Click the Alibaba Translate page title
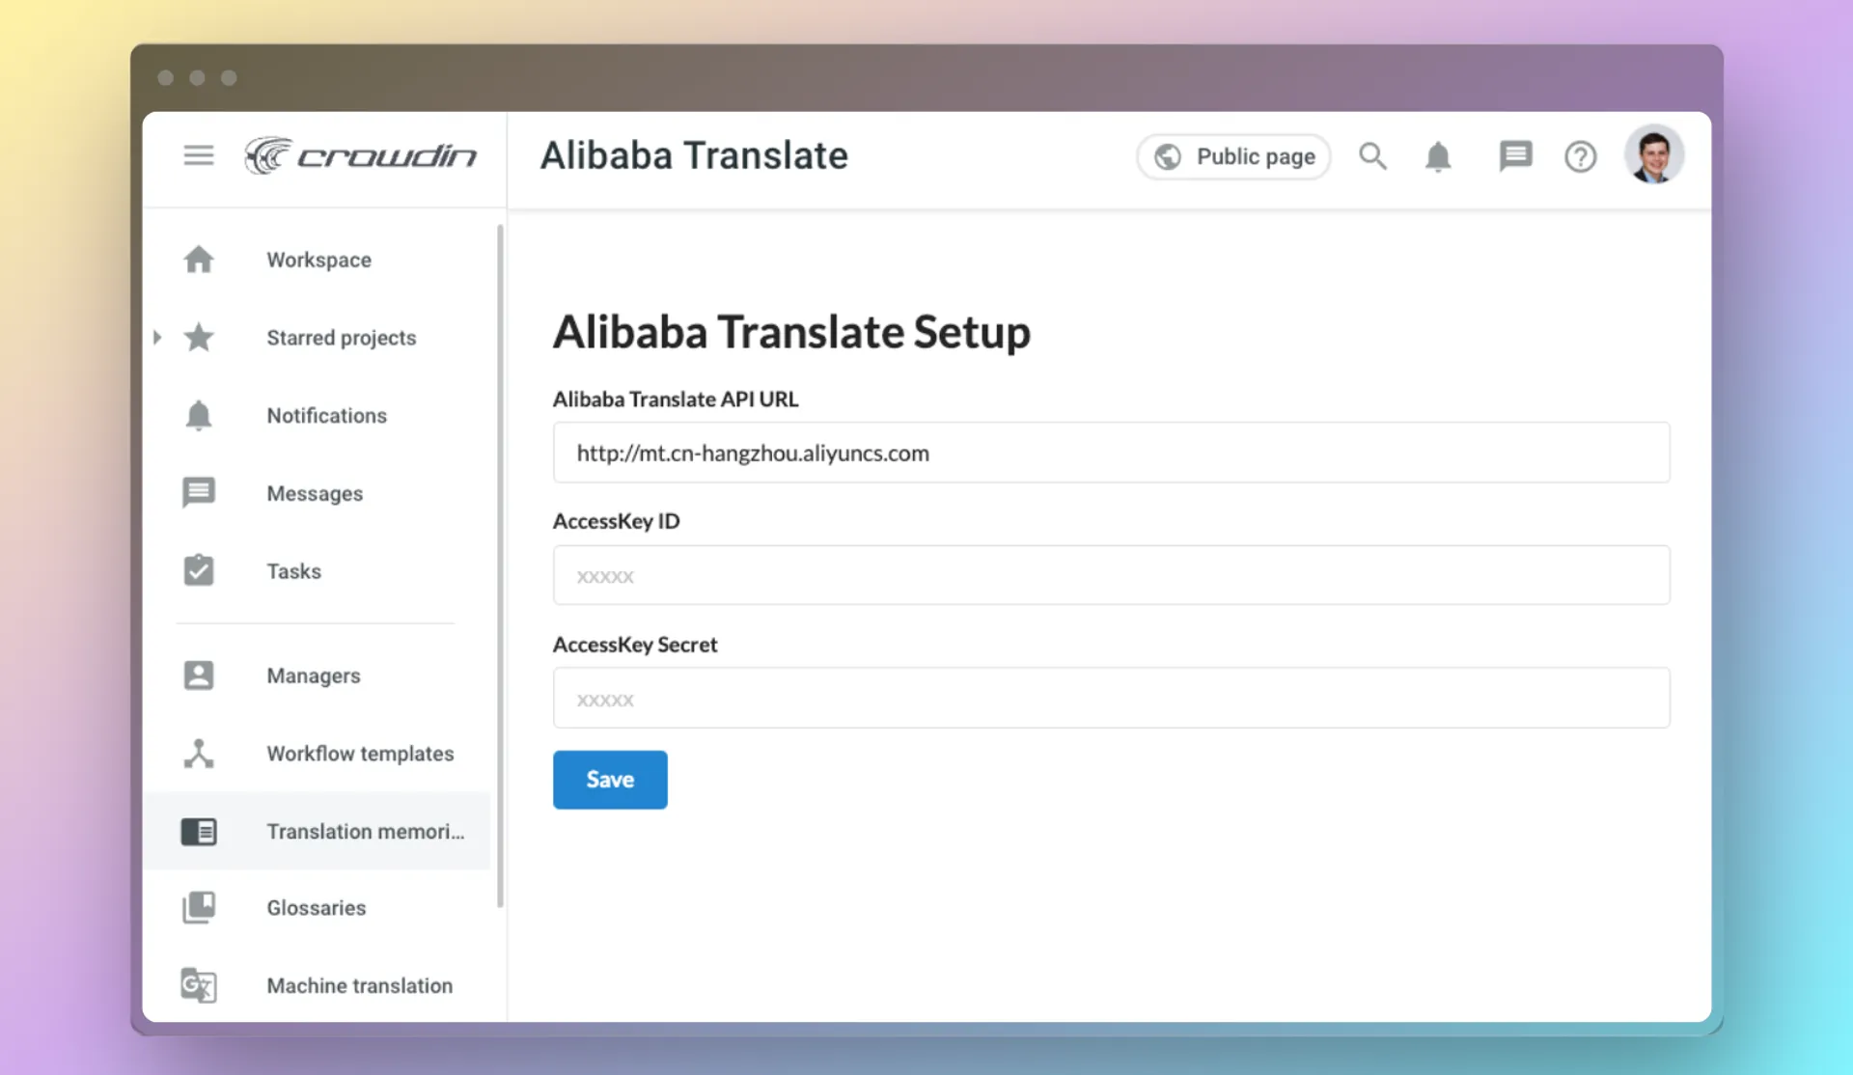The width and height of the screenshot is (1853, 1075). pos(694,155)
